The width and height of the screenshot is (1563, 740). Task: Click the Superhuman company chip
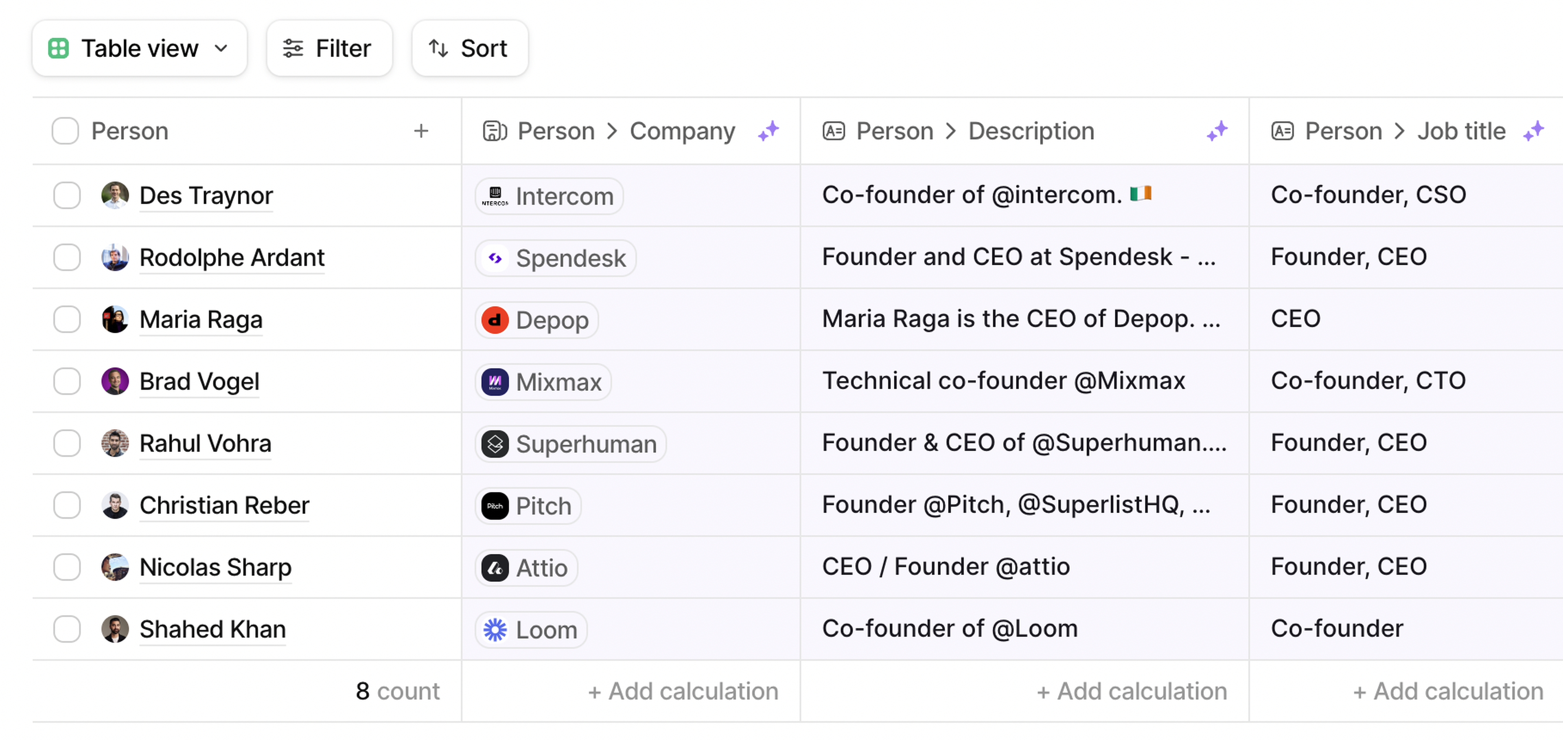click(570, 444)
